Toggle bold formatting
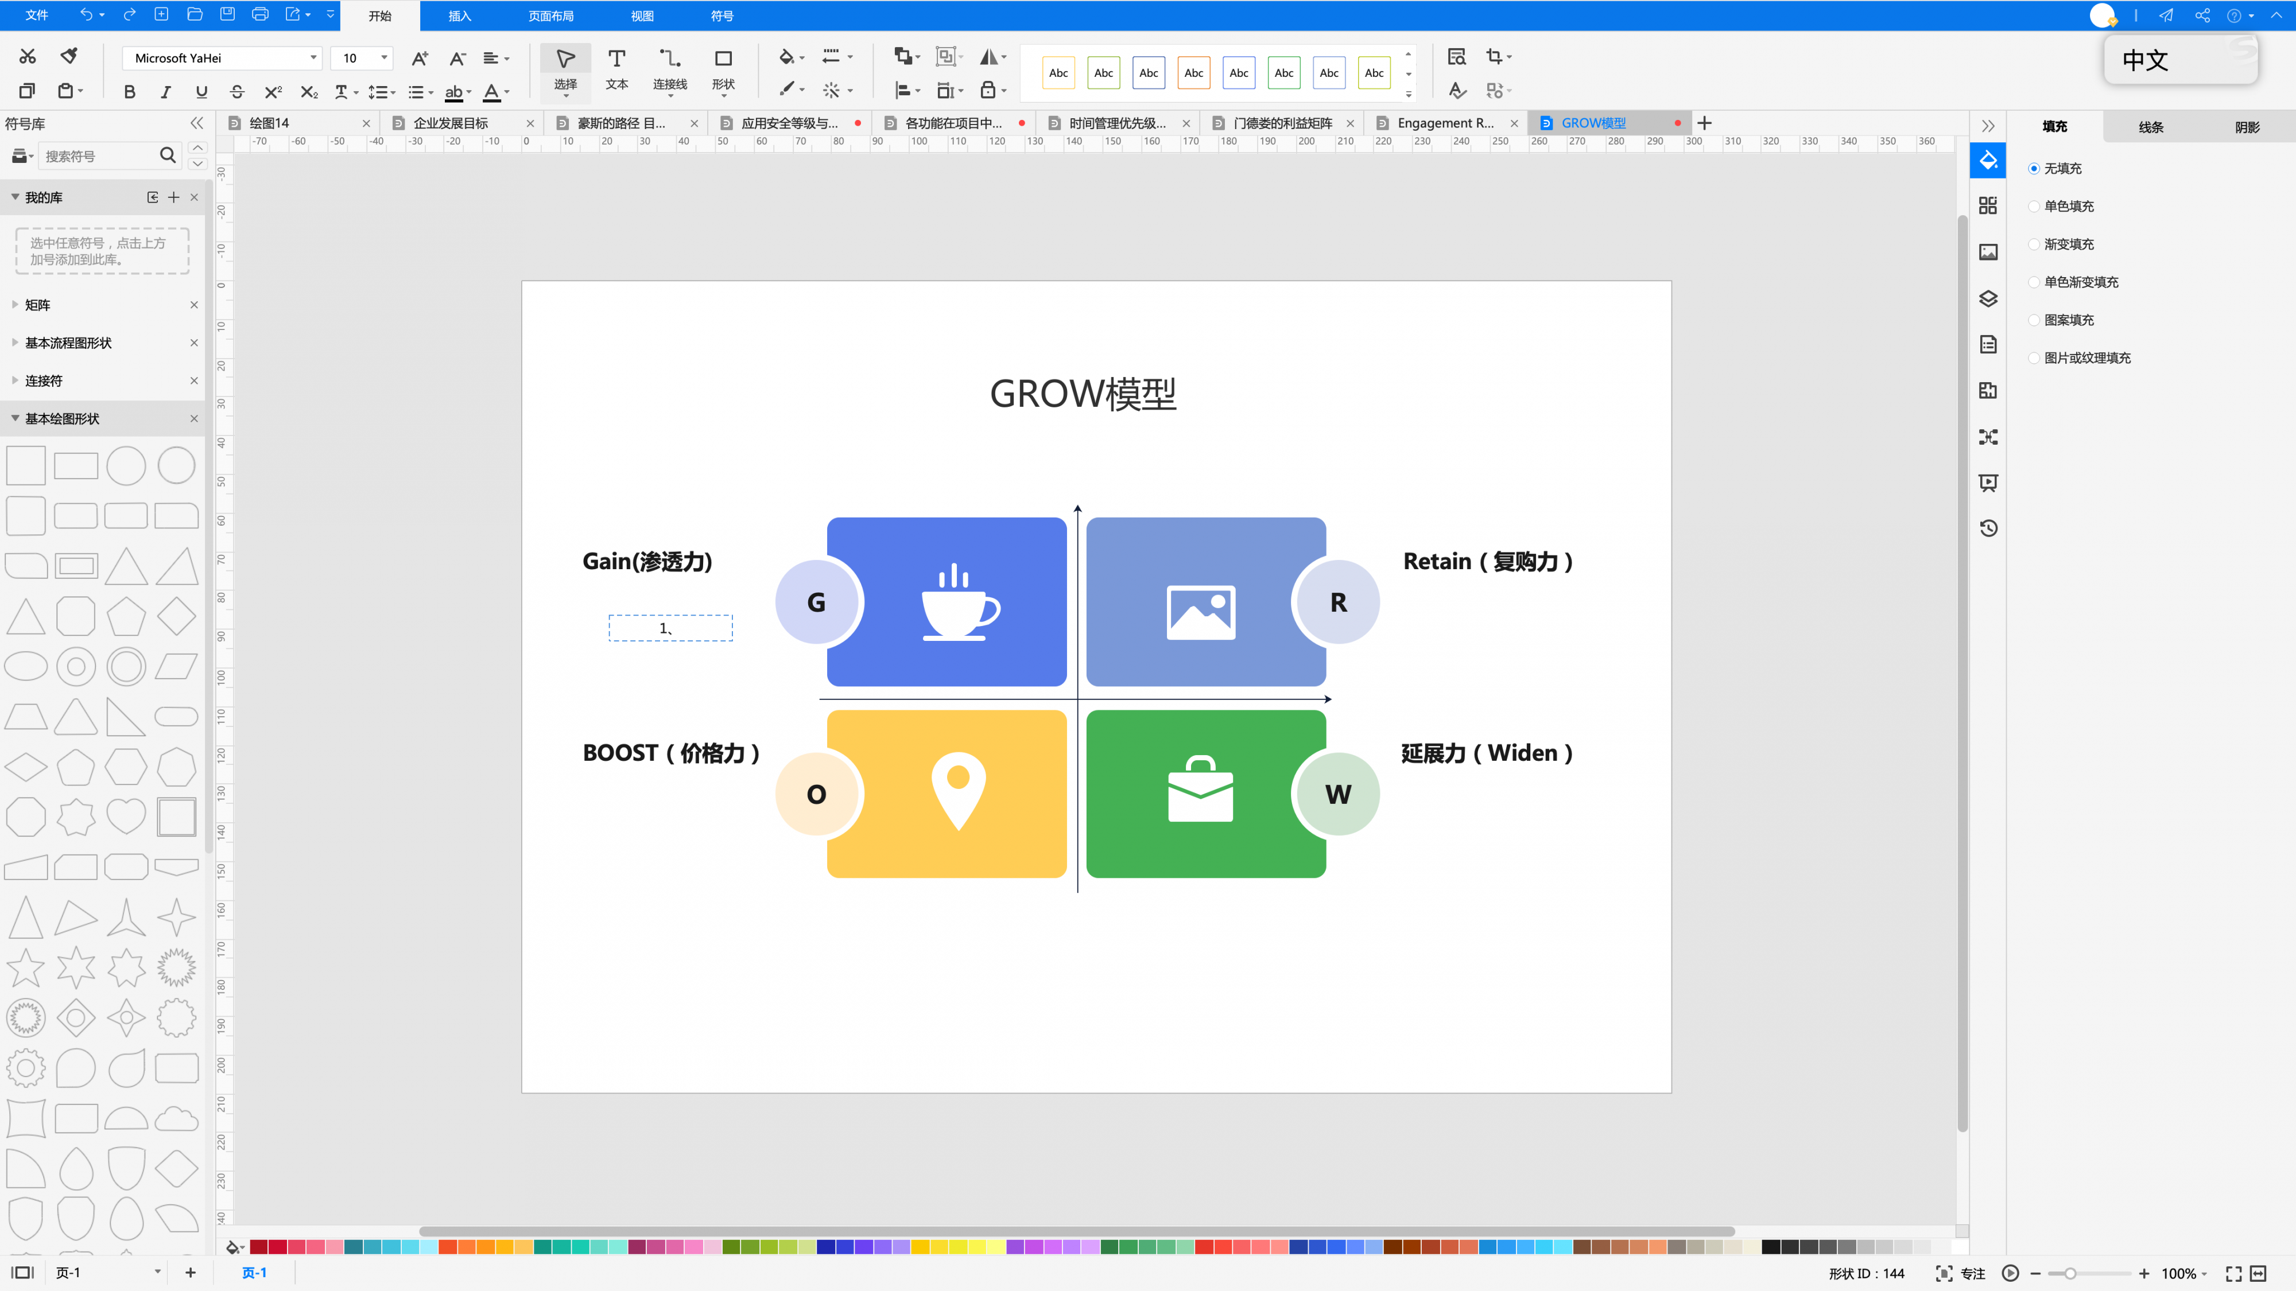 [129, 92]
